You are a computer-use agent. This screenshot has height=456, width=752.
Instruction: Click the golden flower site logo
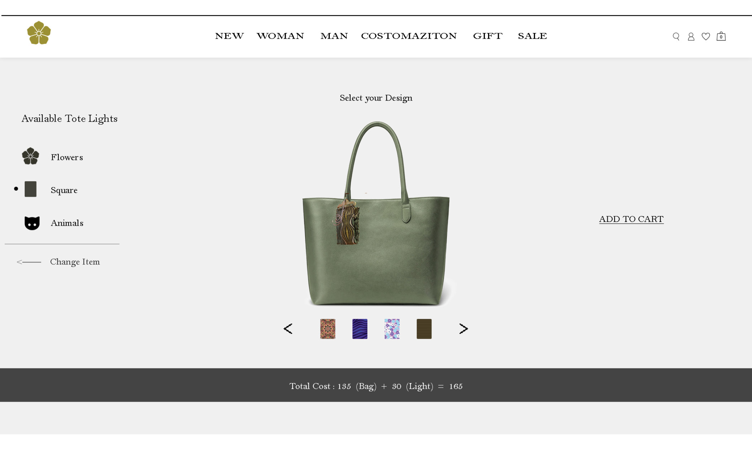point(39,33)
